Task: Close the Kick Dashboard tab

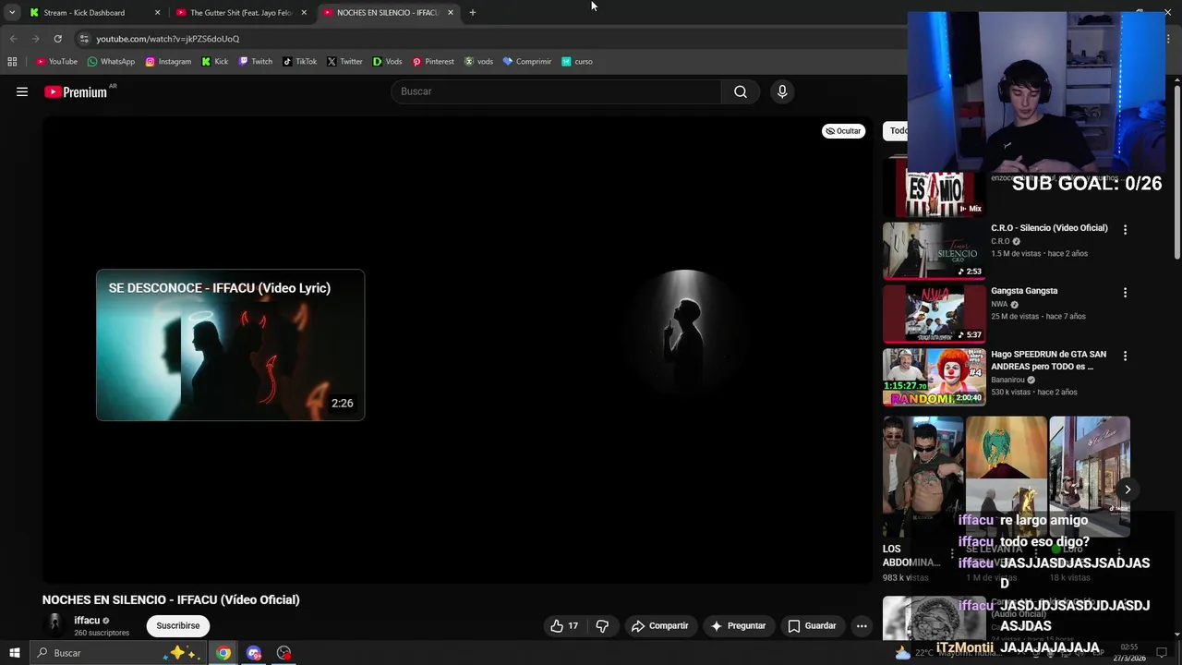Action: pyautogui.click(x=157, y=13)
